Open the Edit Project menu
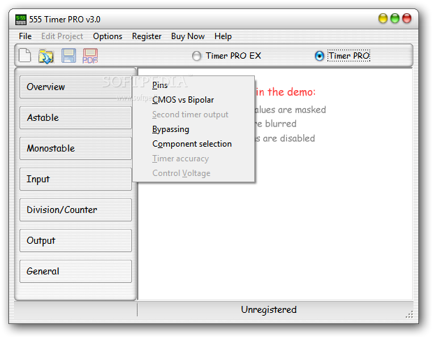This screenshot has height=338, width=433. [x=62, y=36]
